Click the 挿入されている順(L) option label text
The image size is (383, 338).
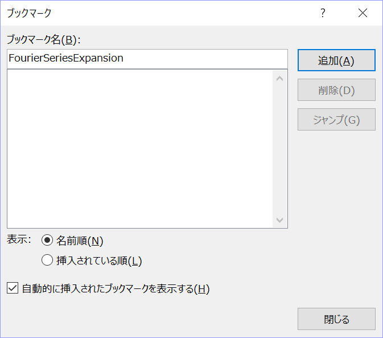99,261
